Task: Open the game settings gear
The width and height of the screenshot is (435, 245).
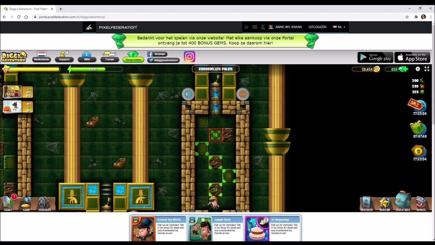Action: tap(418, 69)
